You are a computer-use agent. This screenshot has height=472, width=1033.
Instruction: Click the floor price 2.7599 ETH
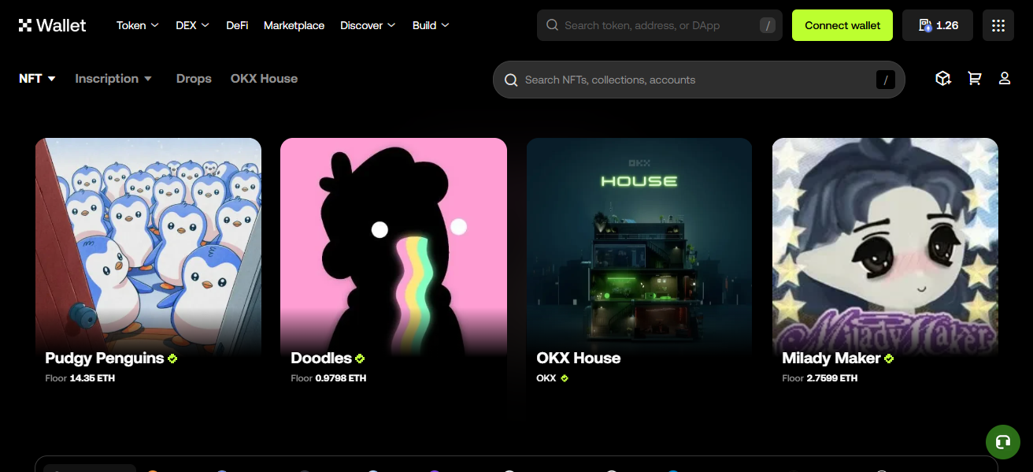tap(832, 378)
